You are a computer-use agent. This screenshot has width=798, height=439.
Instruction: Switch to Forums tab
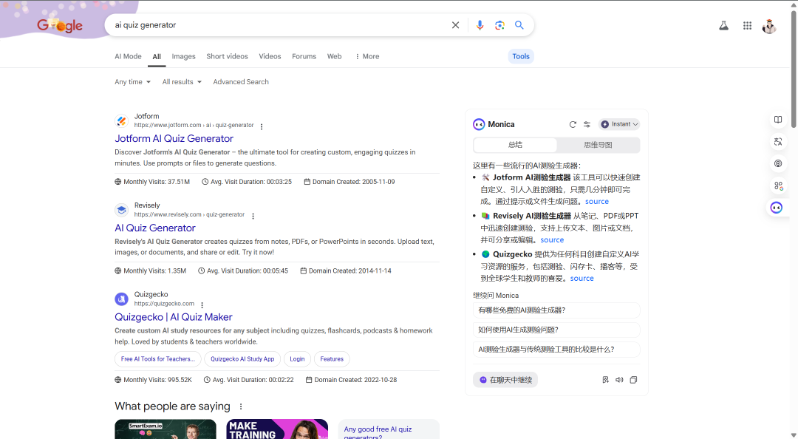pos(304,56)
